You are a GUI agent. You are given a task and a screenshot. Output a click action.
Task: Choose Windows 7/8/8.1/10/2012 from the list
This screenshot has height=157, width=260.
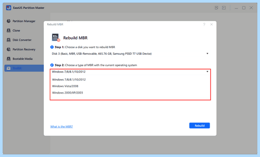130,79
